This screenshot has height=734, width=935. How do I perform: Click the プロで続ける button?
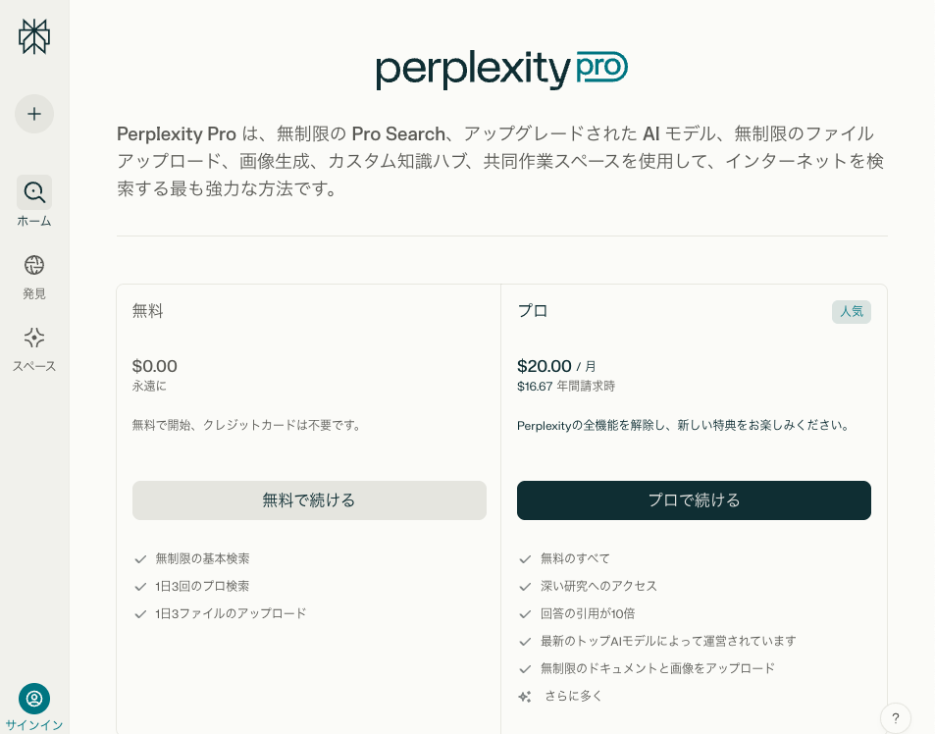click(x=694, y=500)
